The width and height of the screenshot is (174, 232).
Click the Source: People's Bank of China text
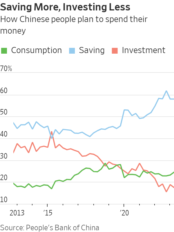pyautogui.click(x=50, y=227)
